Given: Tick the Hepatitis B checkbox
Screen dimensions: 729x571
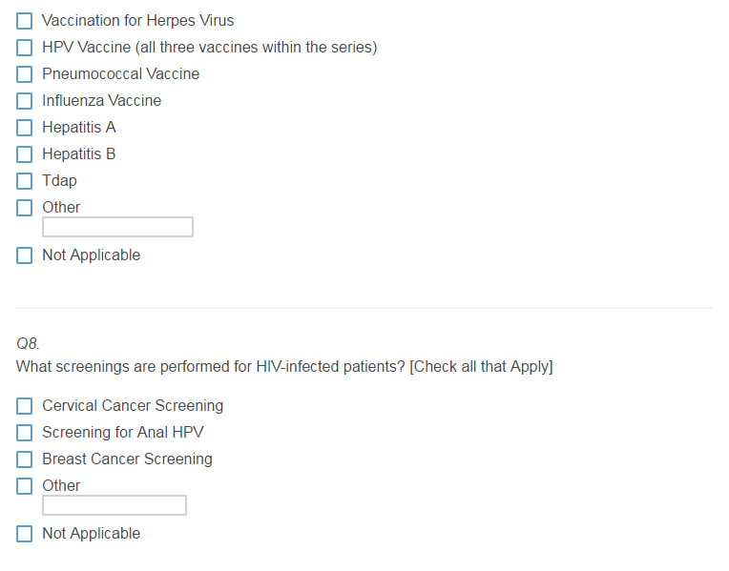Looking at the screenshot, I should [x=25, y=154].
